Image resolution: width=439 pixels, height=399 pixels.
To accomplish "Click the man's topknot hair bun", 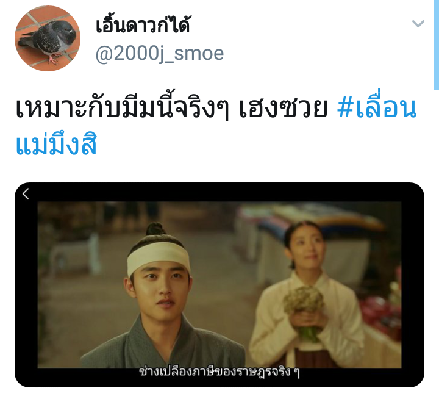I will point(155,229).
